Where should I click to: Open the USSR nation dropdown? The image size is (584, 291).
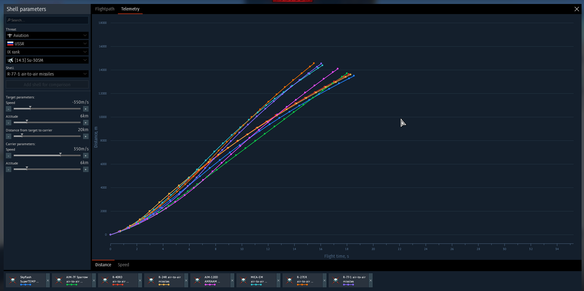click(x=47, y=44)
